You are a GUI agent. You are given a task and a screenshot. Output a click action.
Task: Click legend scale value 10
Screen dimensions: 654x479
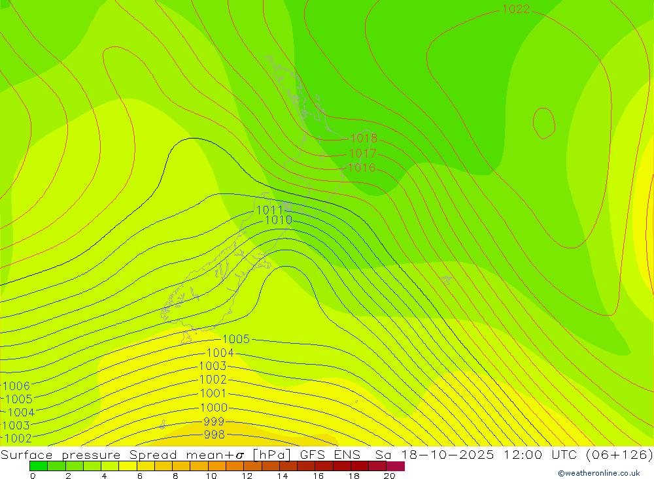211,476
